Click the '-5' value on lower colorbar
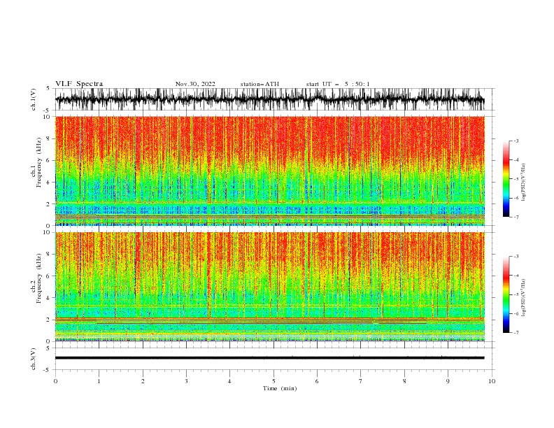 click(516, 294)
